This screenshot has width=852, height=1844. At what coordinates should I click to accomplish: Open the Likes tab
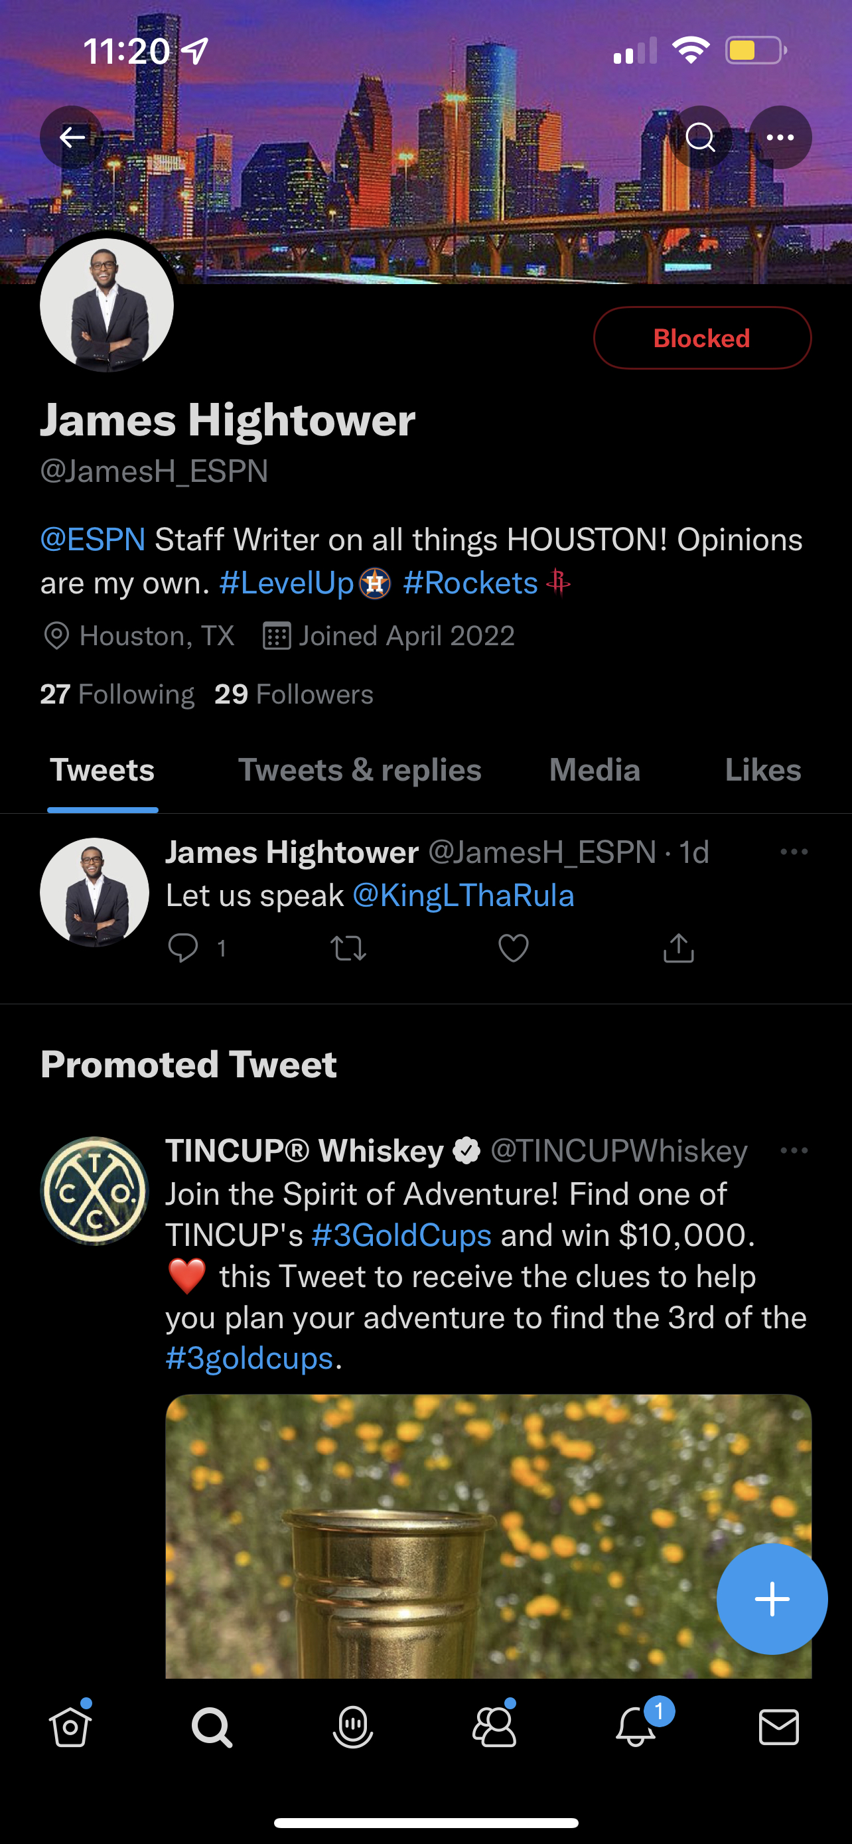pyautogui.click(x=762, y=770)
